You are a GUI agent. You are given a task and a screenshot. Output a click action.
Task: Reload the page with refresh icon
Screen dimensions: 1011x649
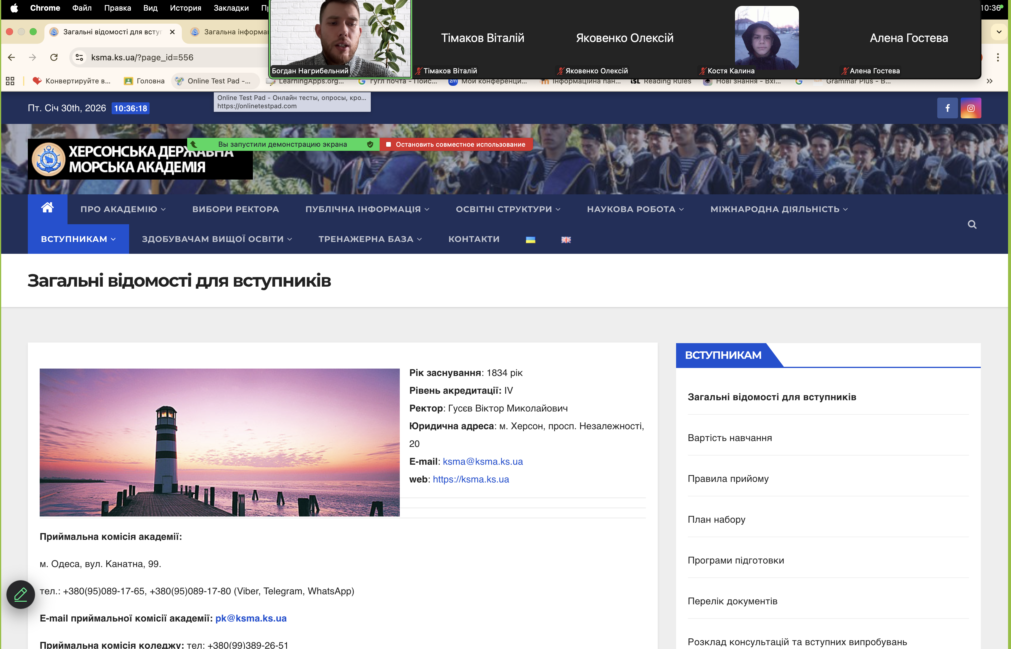click(54, 58)
